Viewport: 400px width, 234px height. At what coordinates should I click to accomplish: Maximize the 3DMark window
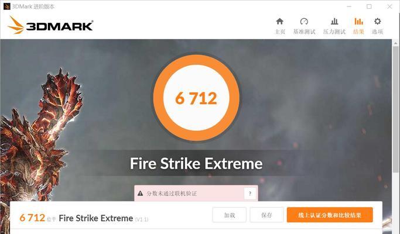tap(369, 6)
